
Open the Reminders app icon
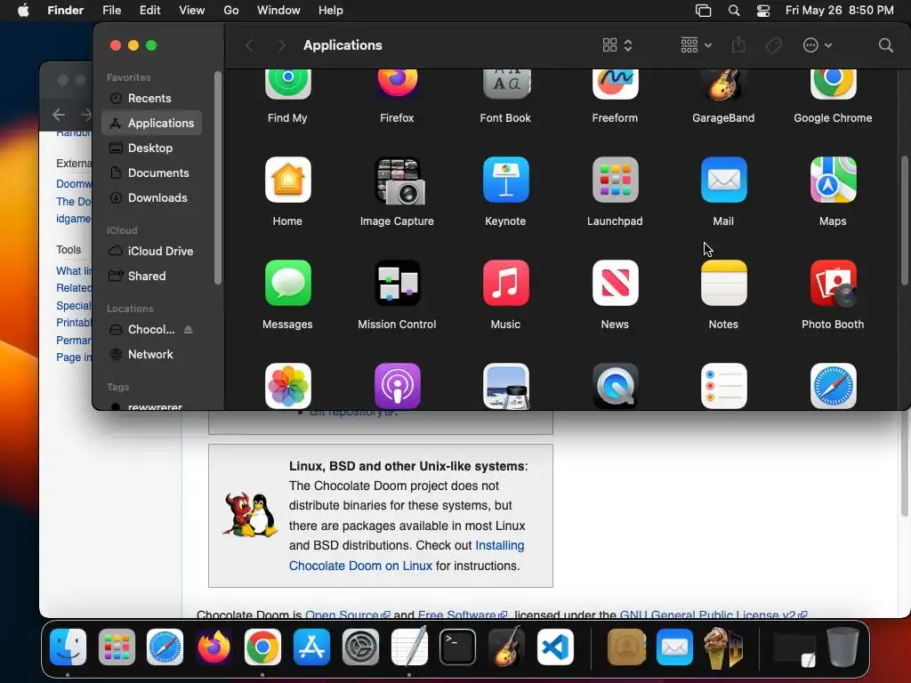[723, 386]
